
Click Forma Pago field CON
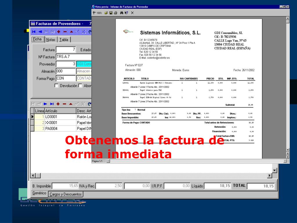66,78
